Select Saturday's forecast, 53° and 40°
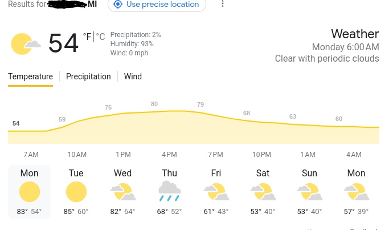 tap(263, 192)
